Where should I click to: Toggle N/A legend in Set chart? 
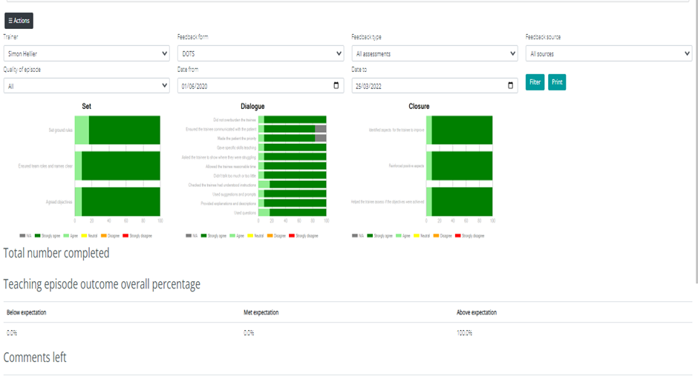(26, 236)
